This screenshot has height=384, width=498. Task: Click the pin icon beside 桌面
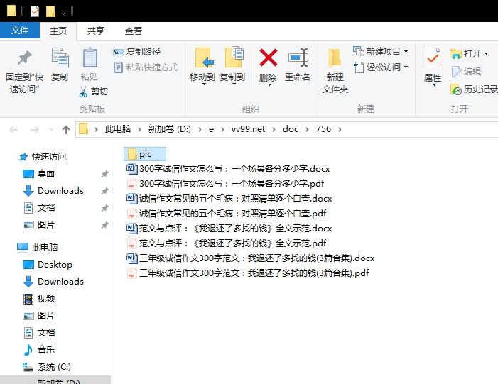click(x=105, y=174)
